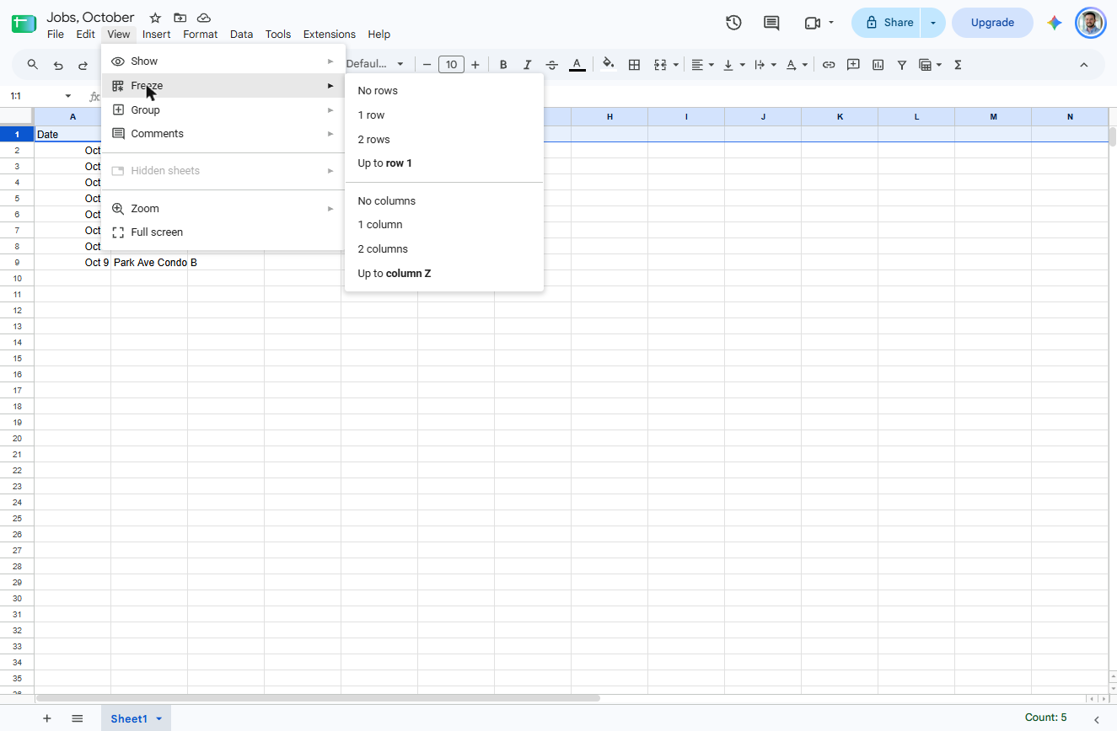
Task: Click the move to folder icon
Action: [180, 18]
